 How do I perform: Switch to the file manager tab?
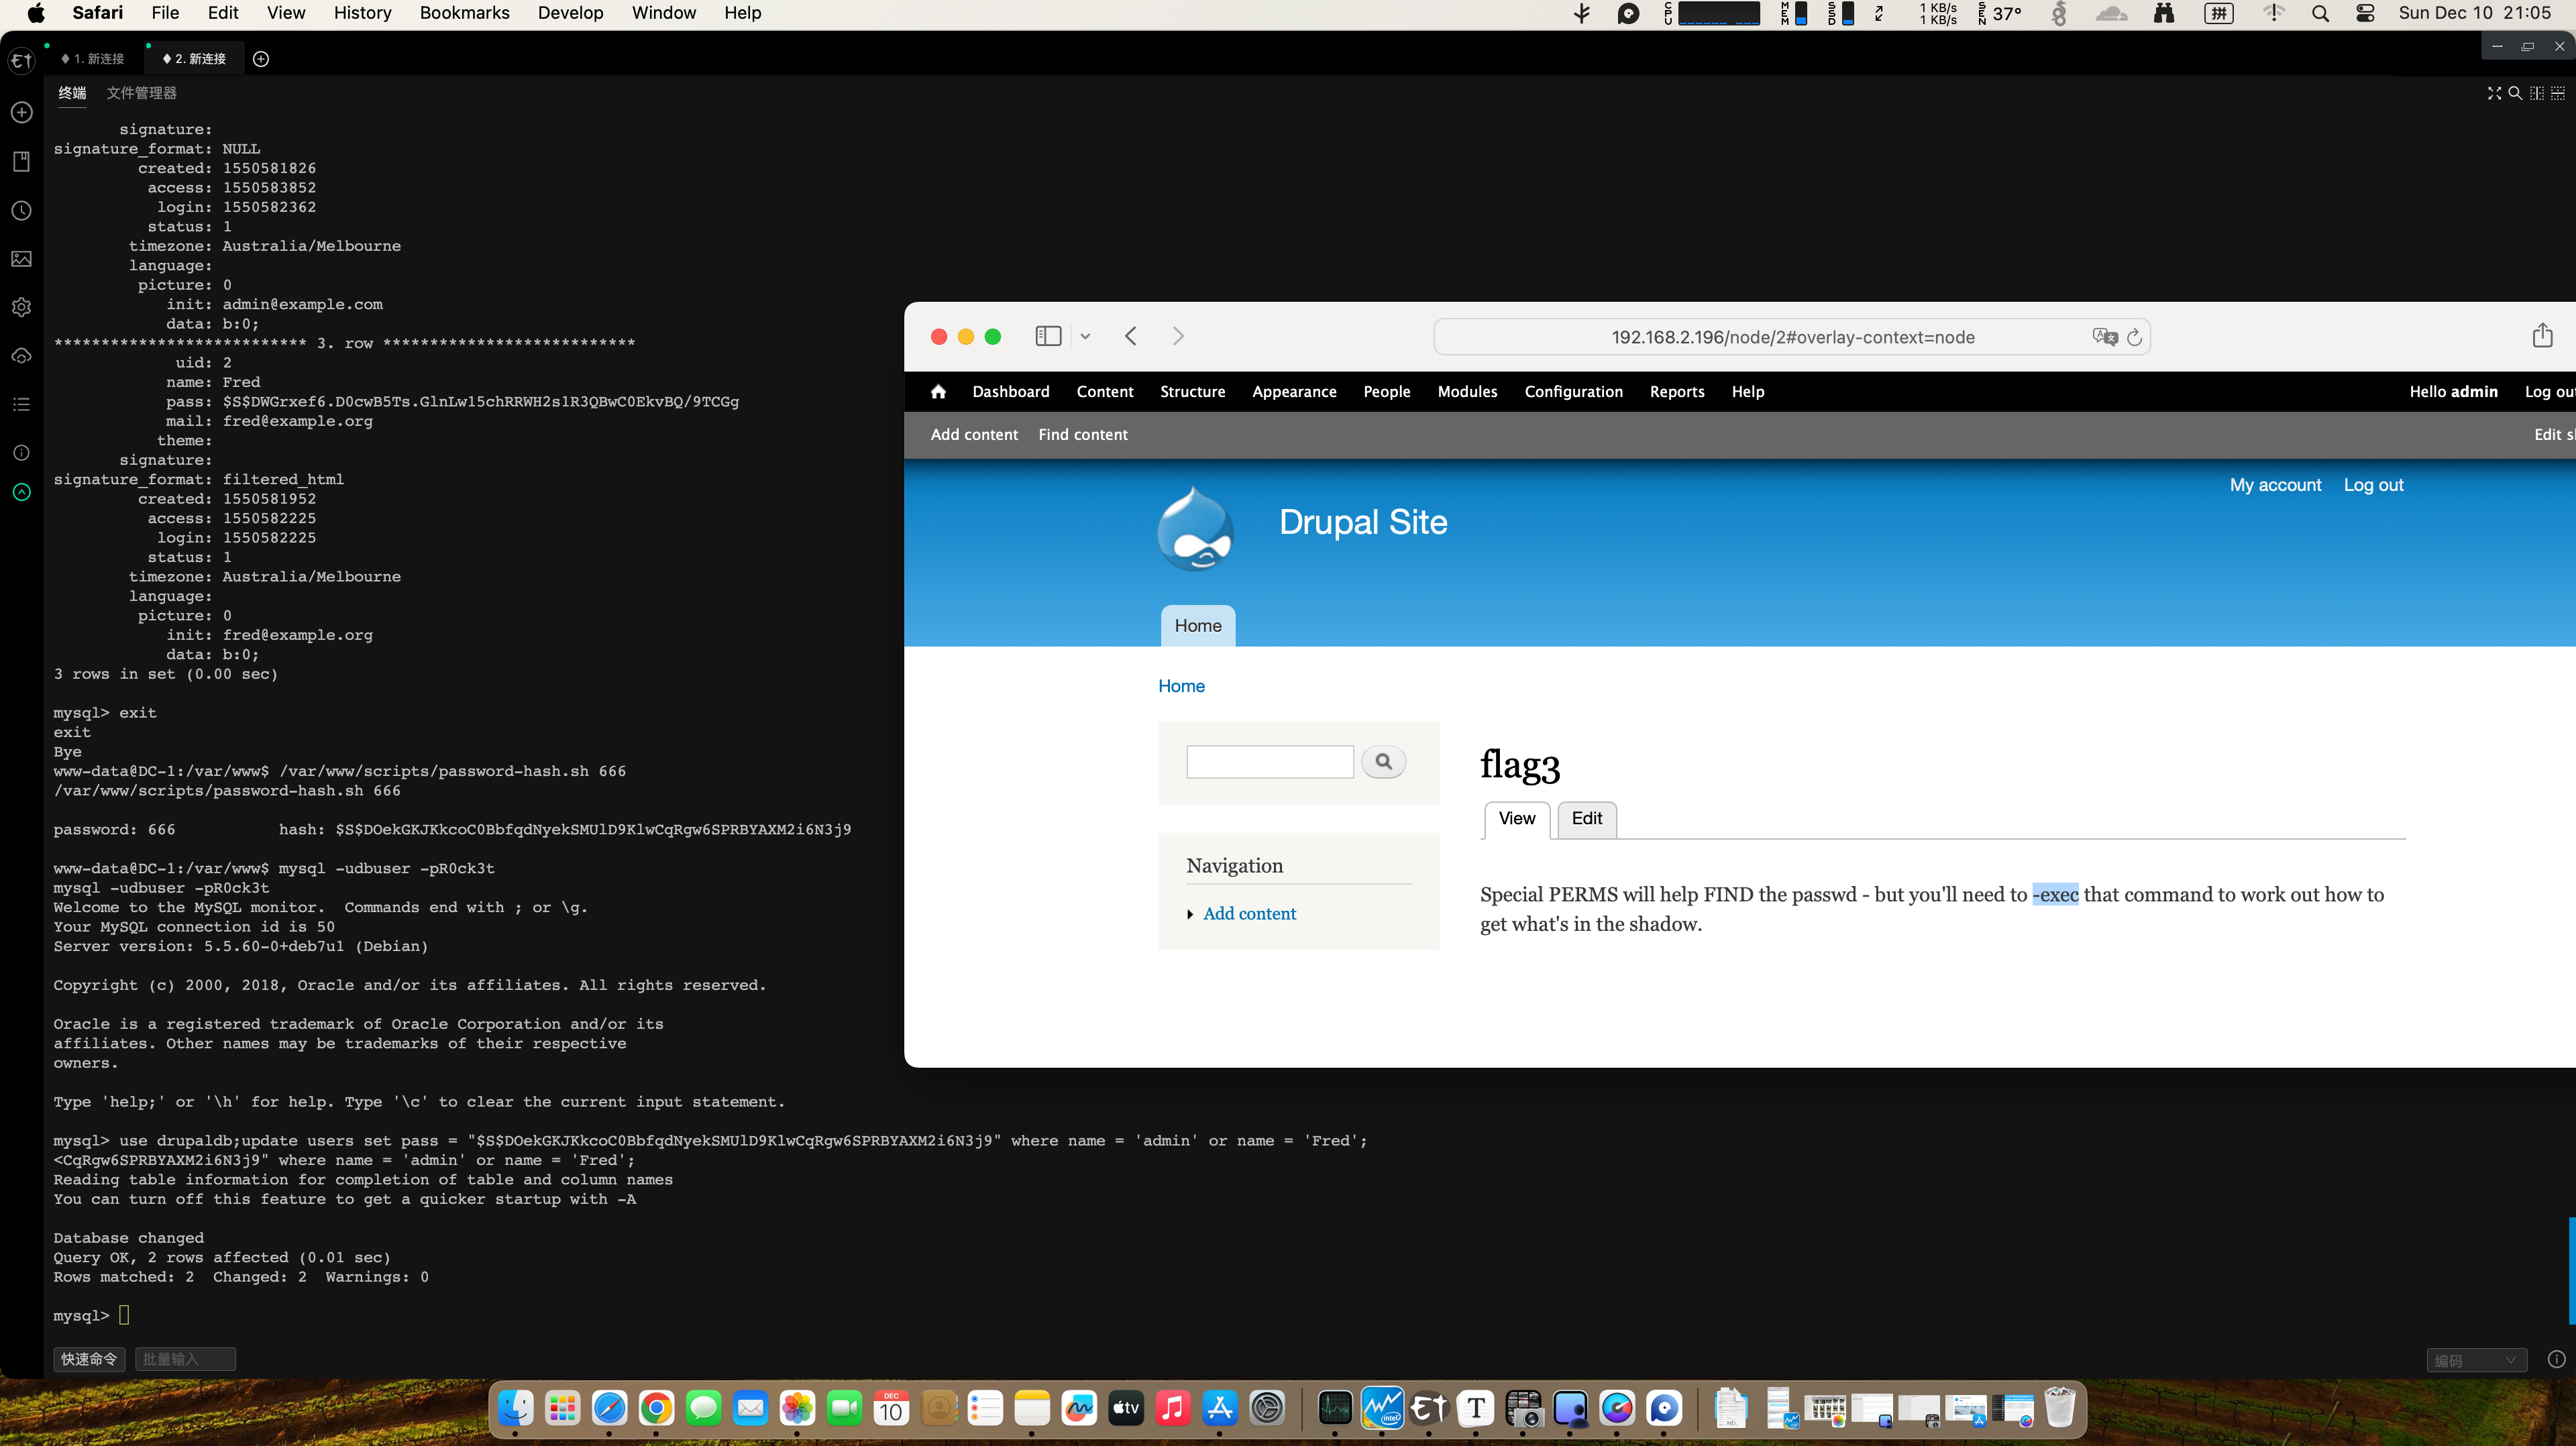pos(141,93)
